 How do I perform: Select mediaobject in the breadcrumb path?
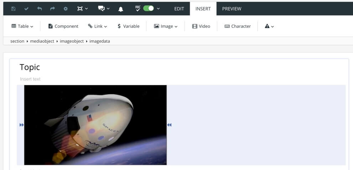(x=42, y=41)
